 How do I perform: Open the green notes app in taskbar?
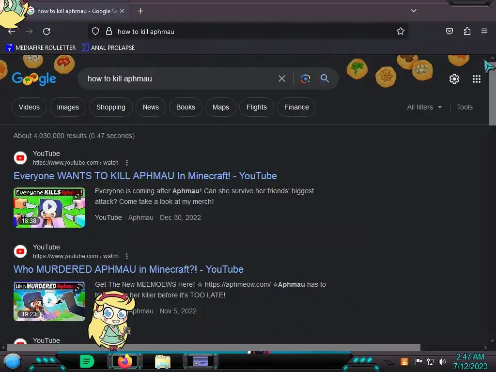[87, 361]
